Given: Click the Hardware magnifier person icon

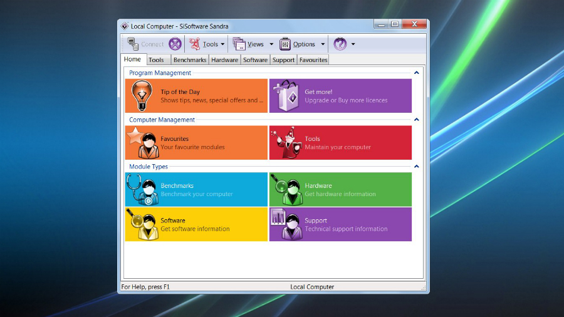Looking at the screenshot, I should pos(286,189).
